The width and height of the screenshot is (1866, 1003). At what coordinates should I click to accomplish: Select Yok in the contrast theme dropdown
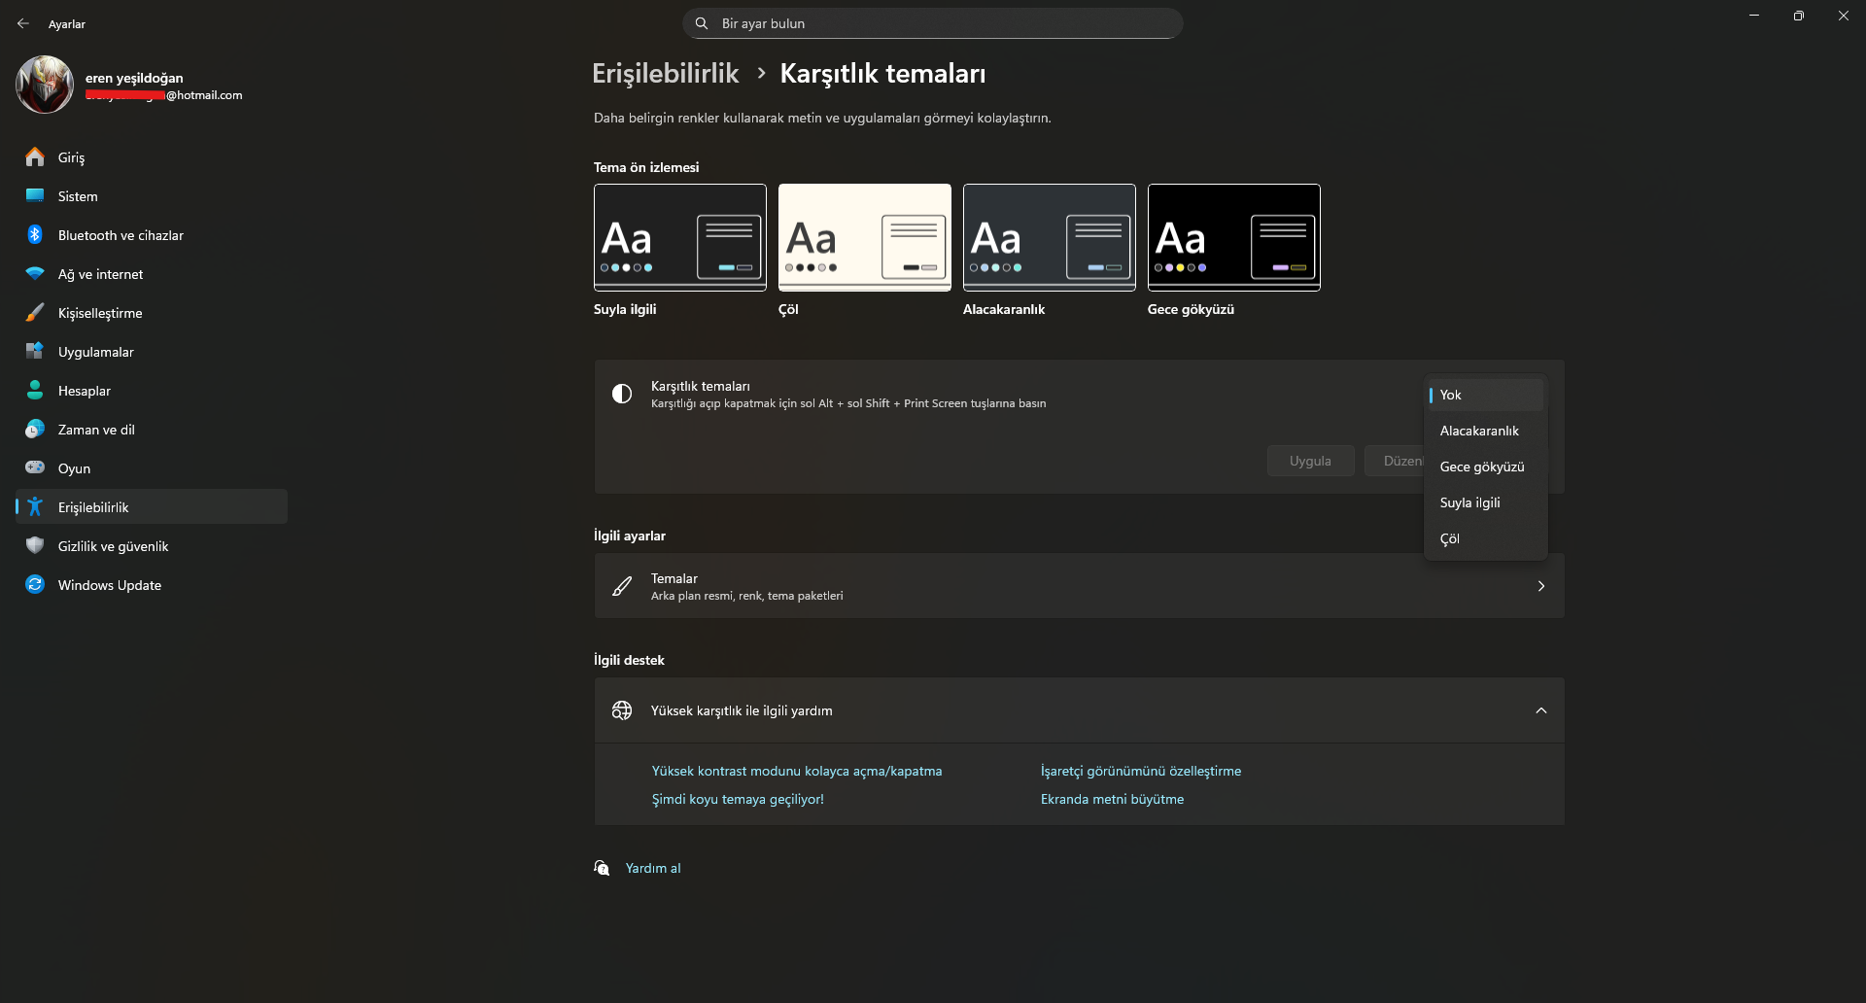pos(1486,395)
